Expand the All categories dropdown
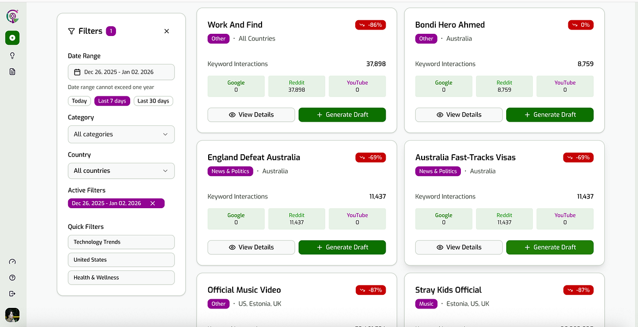638x327 pixels. click(121, 134)
